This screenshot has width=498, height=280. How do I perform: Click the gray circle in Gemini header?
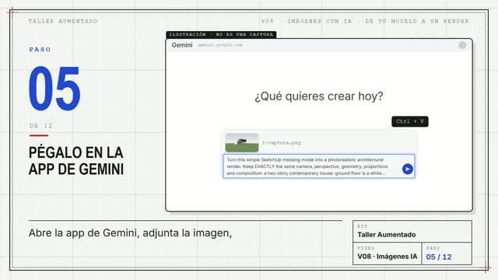coord(462,45)
